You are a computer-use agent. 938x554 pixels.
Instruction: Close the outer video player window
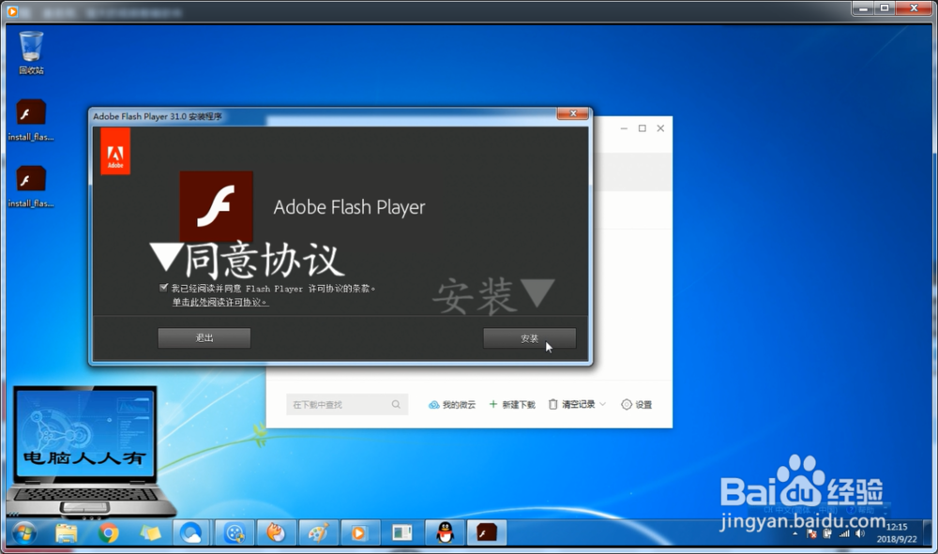pos(914,8)
